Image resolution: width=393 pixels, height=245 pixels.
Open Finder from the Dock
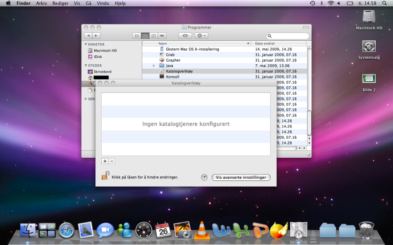(x=28, y=230)
